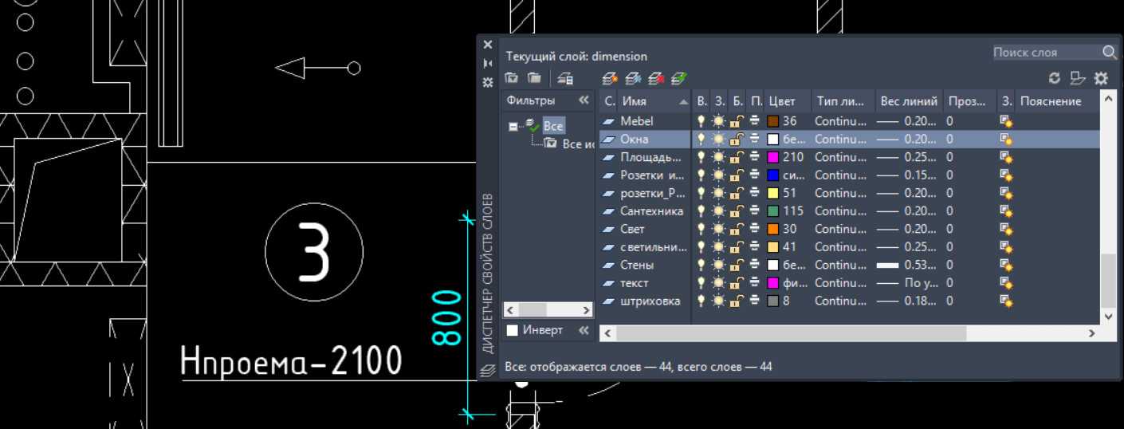Click the New Layer icon
Image resolution: width=1124 pixels, height=429 pixels.
(x=611, y=77)
